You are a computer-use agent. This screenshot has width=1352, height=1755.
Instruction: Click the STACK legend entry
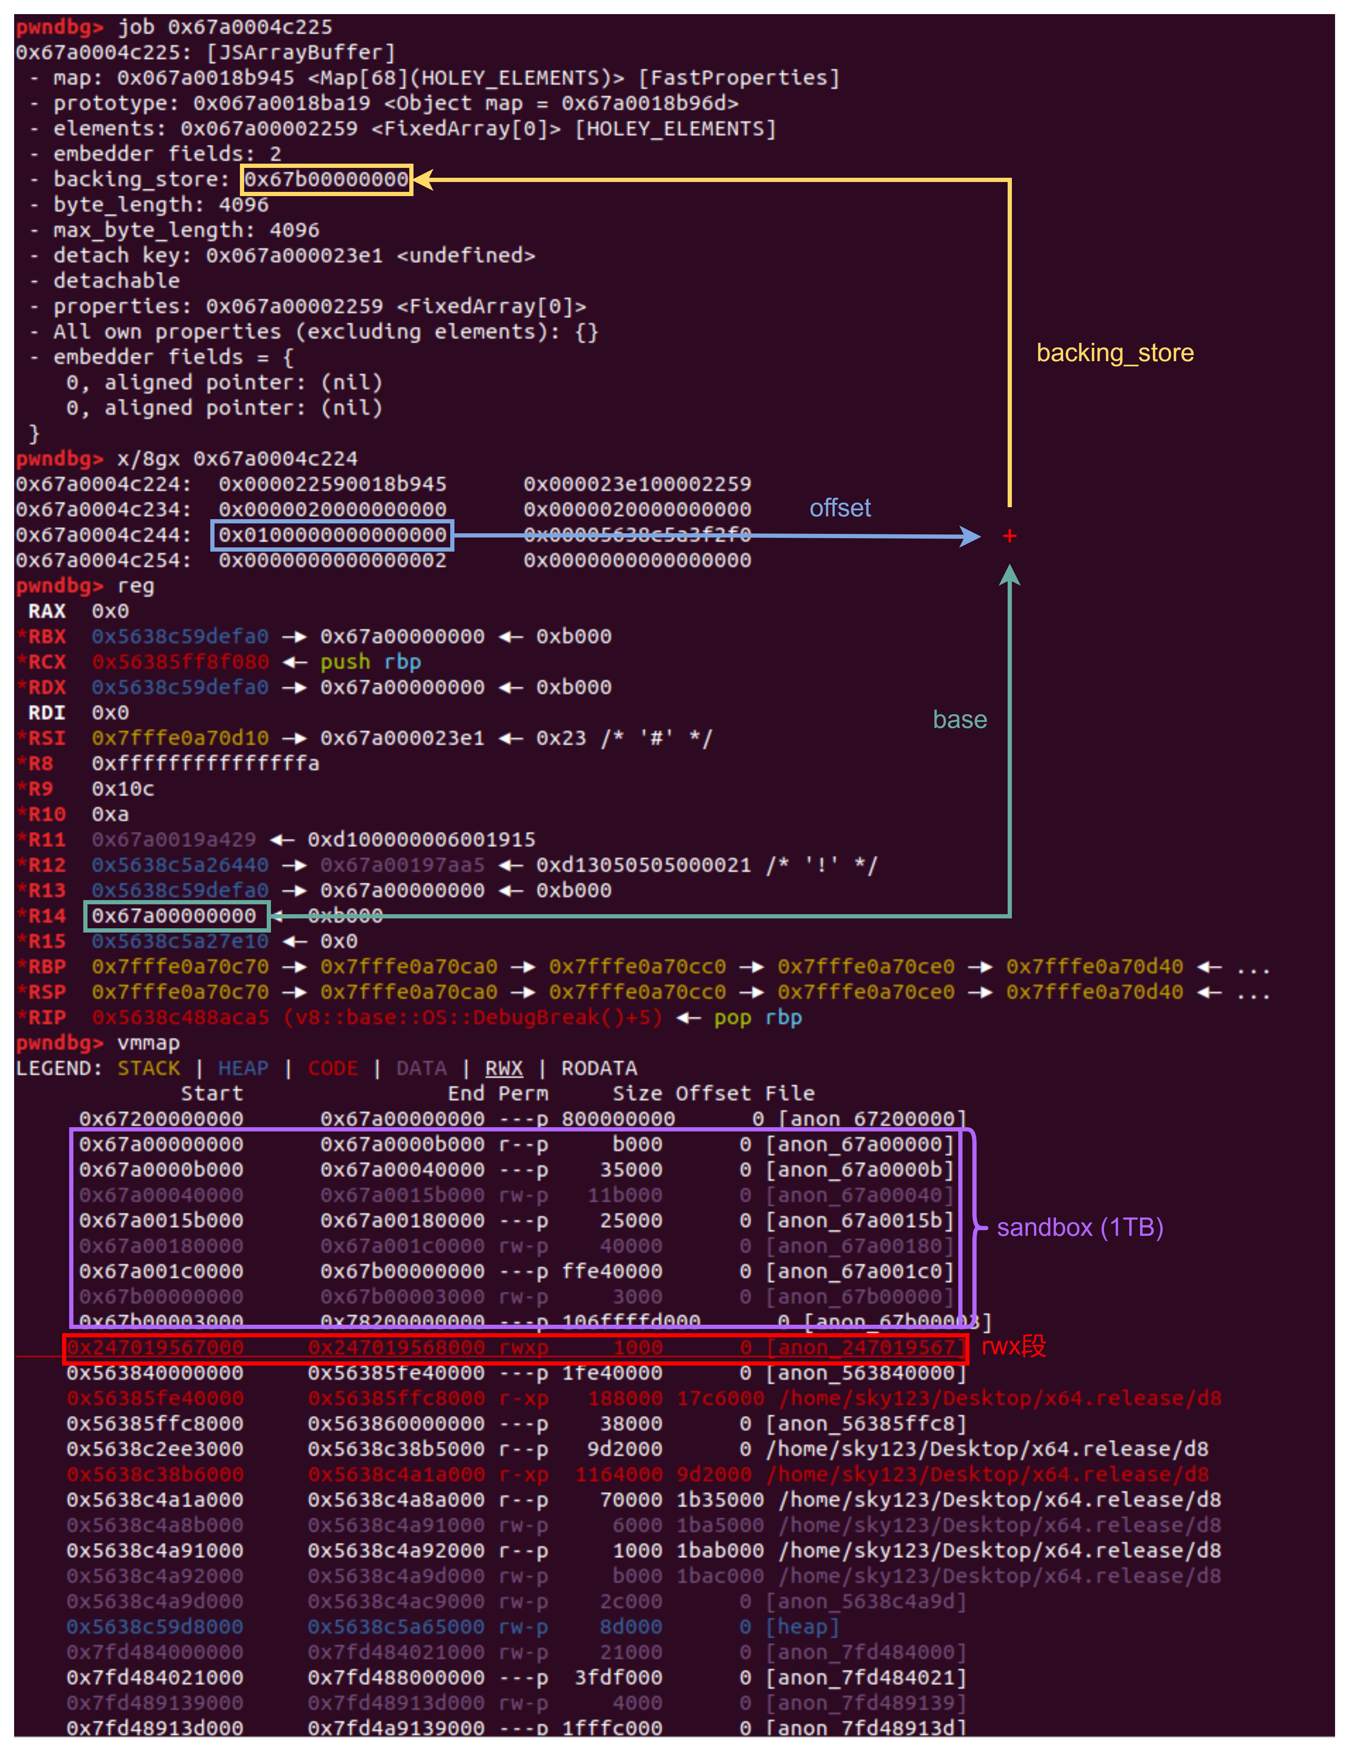[x=149, y=1068]
